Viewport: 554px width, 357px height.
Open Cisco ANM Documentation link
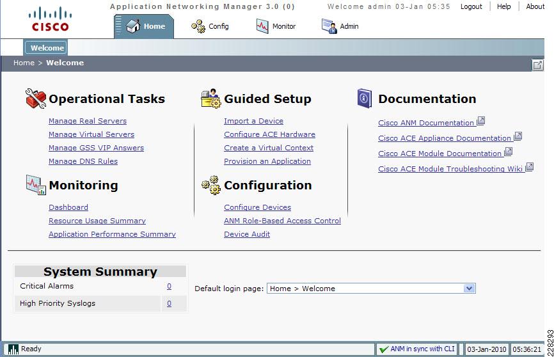(x=426, y=123)
